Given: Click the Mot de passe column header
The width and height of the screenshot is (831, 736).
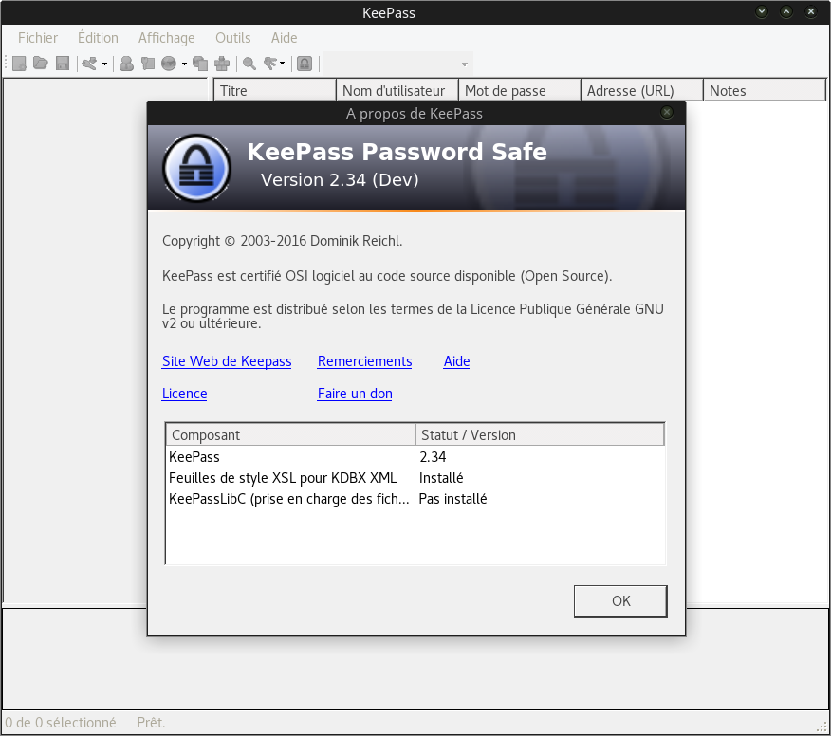Looking at the screenshot, I should (520, 91).
